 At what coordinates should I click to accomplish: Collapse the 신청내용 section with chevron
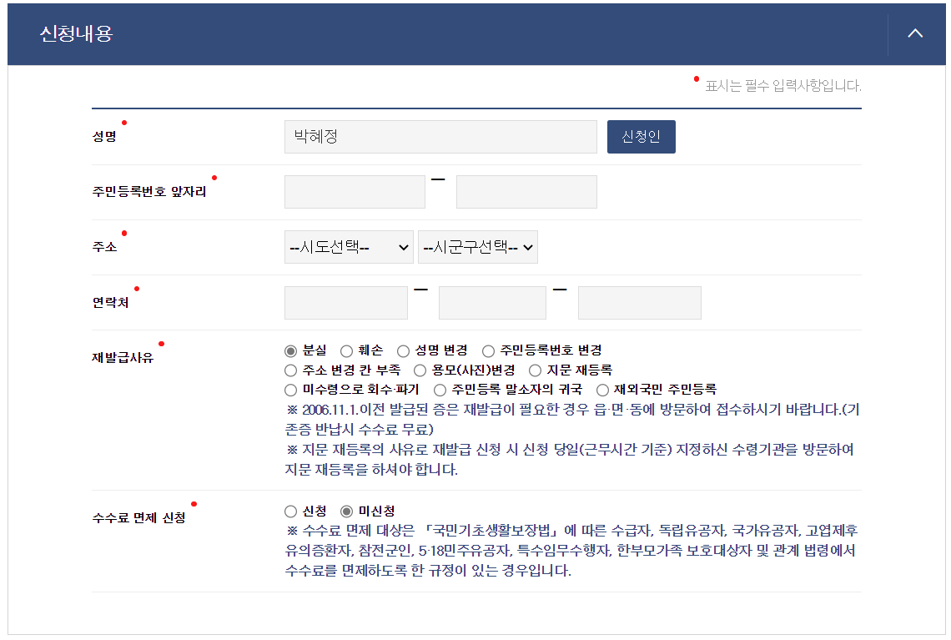(x=915, y=33)
